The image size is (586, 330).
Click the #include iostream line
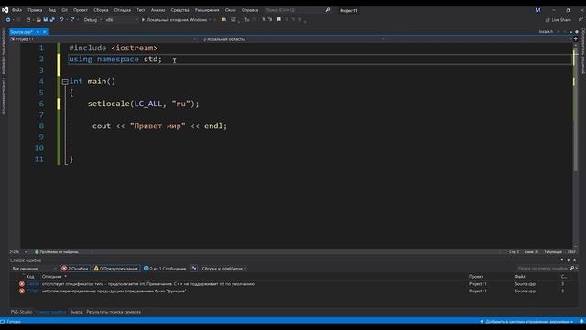coord(114,48)
